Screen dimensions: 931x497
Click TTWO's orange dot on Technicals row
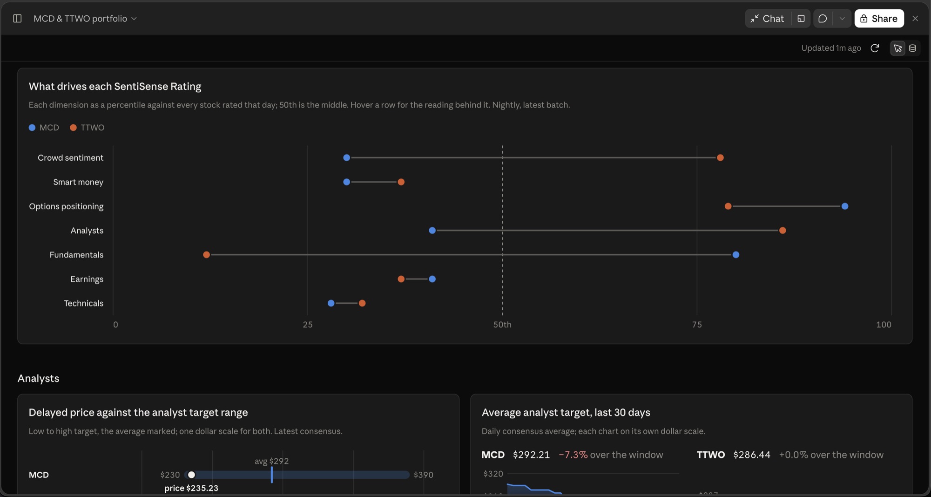[x=362, y=303]
